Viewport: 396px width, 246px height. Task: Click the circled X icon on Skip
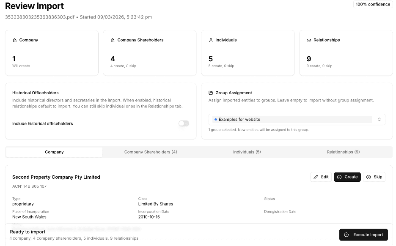[x=368, y=177]
